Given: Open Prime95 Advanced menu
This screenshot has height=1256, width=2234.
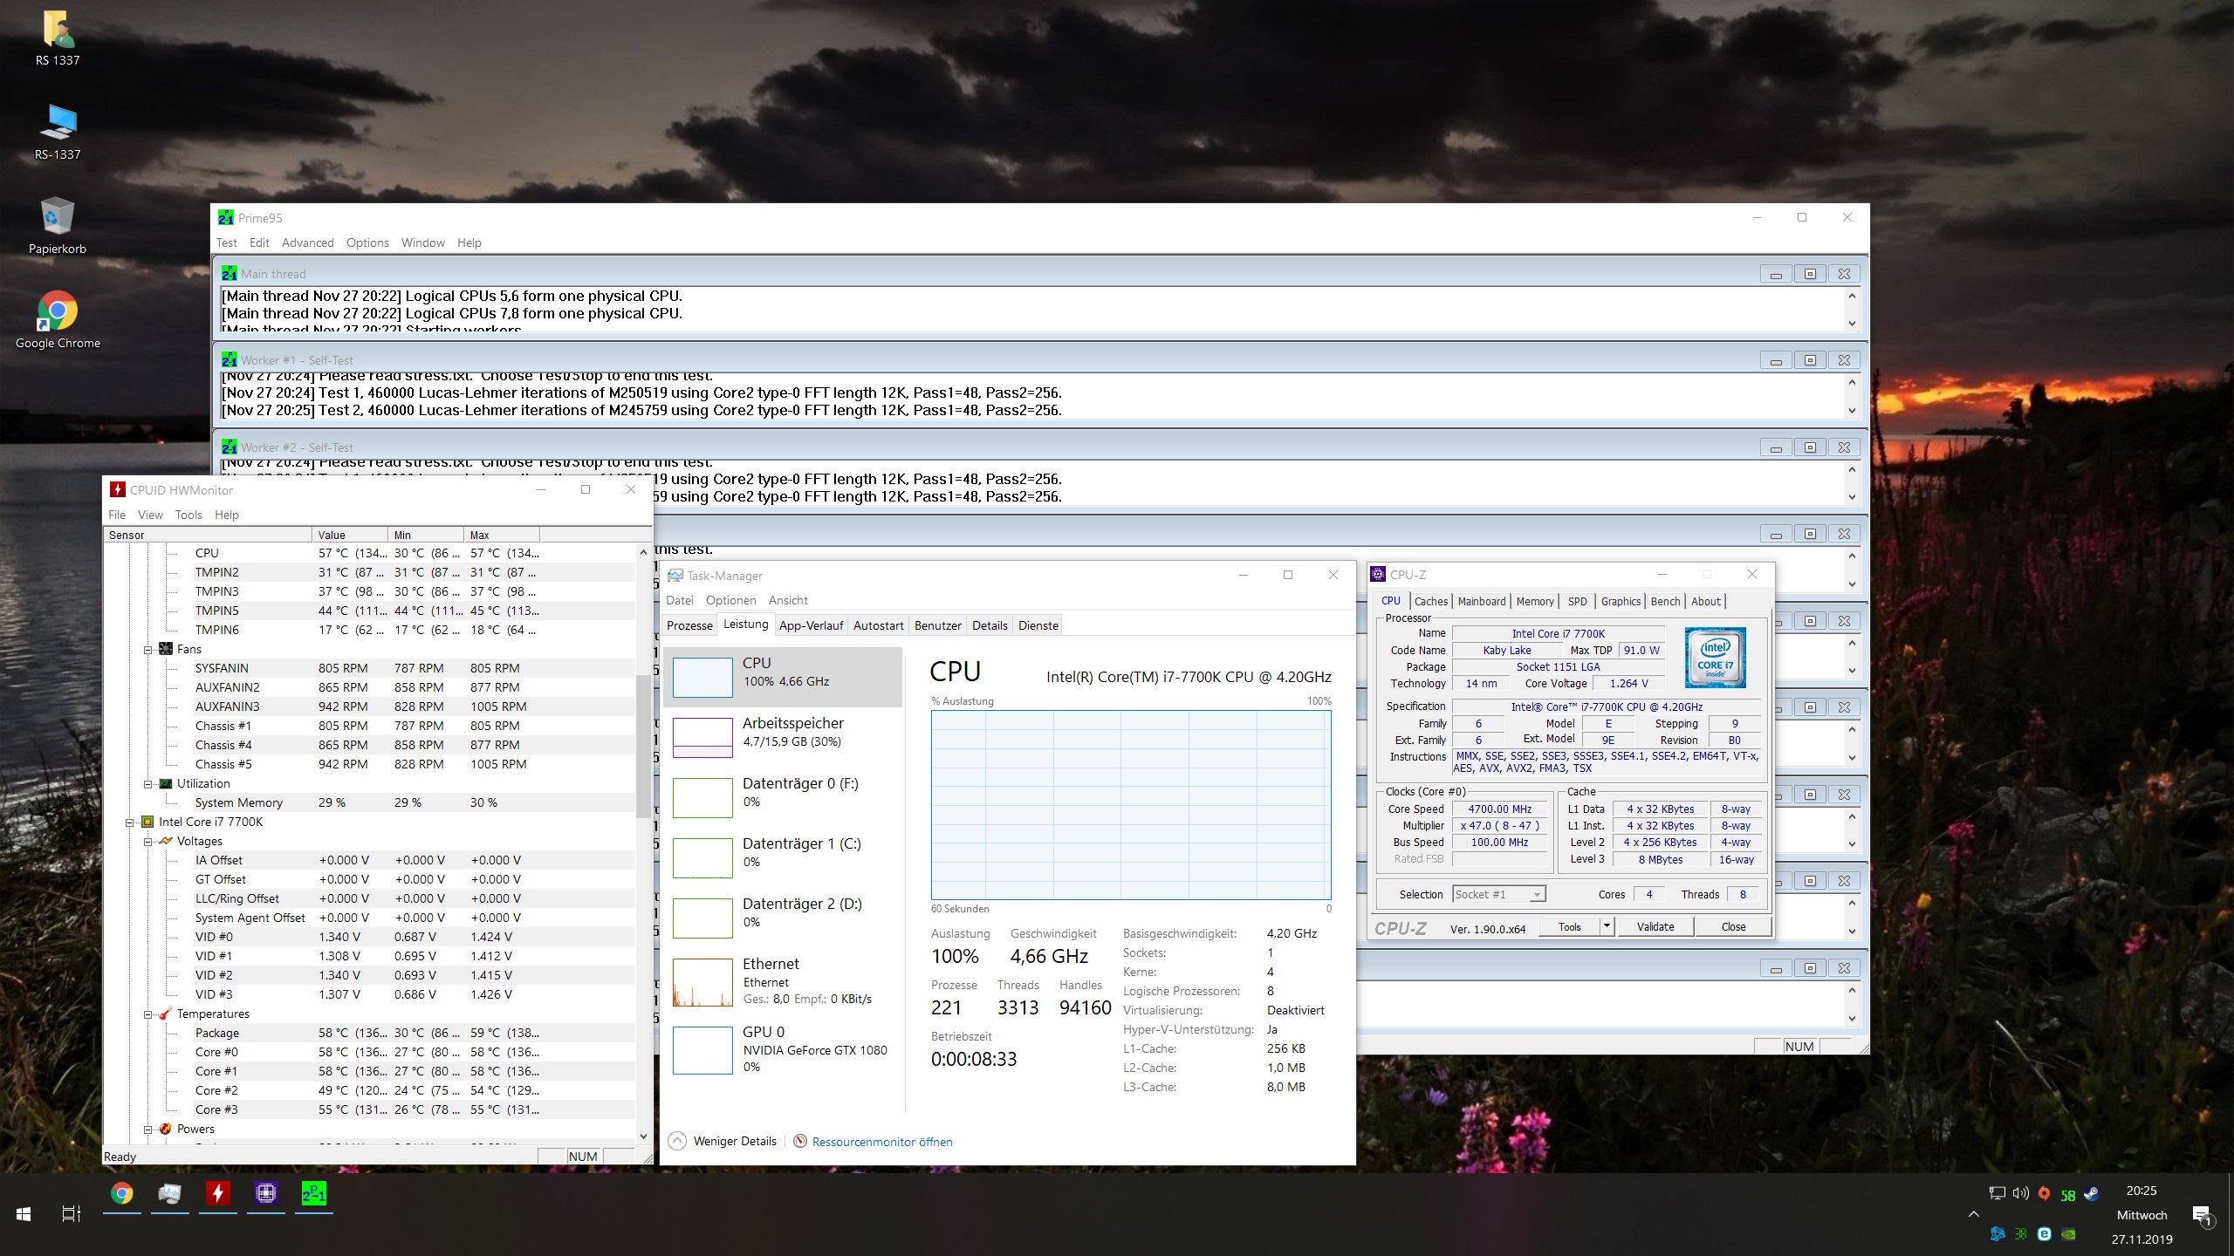Looking at the screenshot, I should [307, 242].
